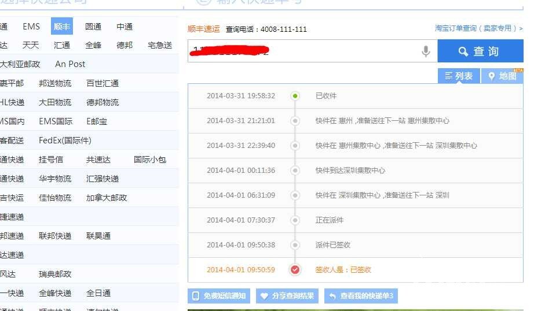Choose 佳怡物流 courier

coord(55,198)
